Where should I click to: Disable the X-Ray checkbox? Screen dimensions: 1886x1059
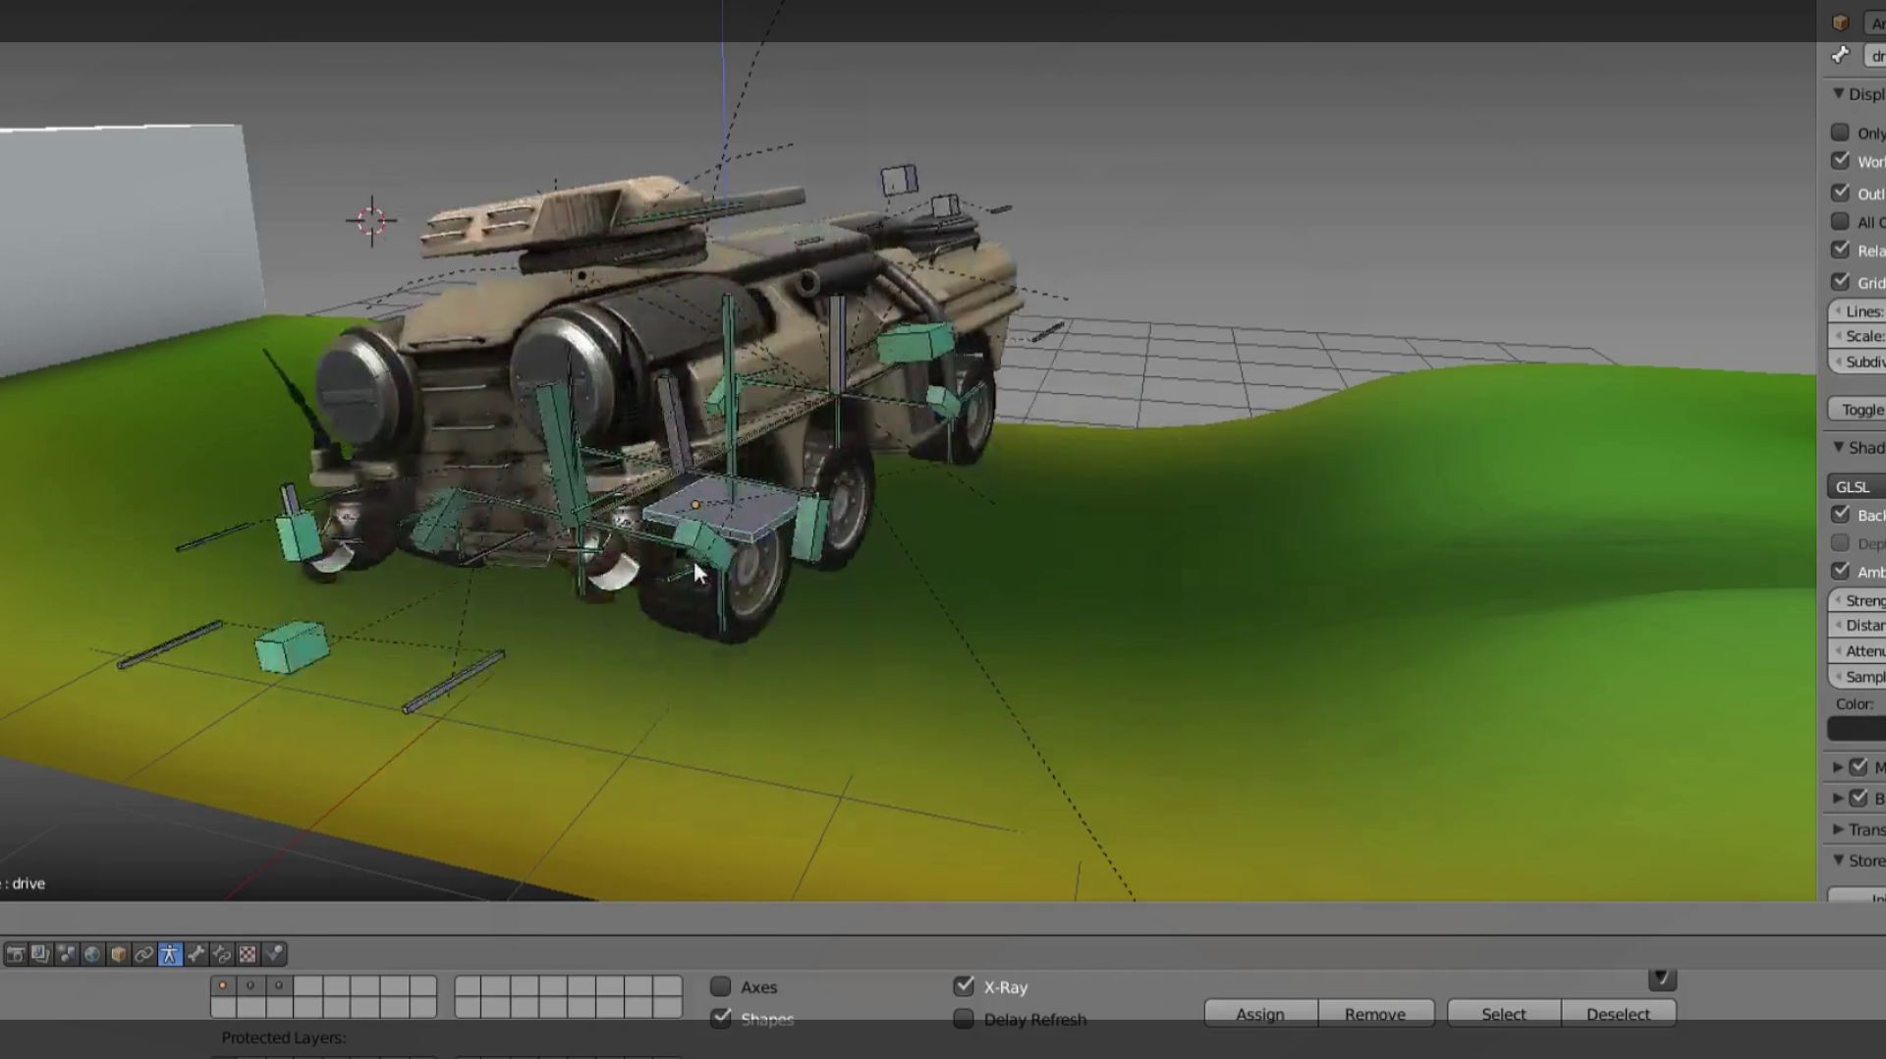[964, 987]
